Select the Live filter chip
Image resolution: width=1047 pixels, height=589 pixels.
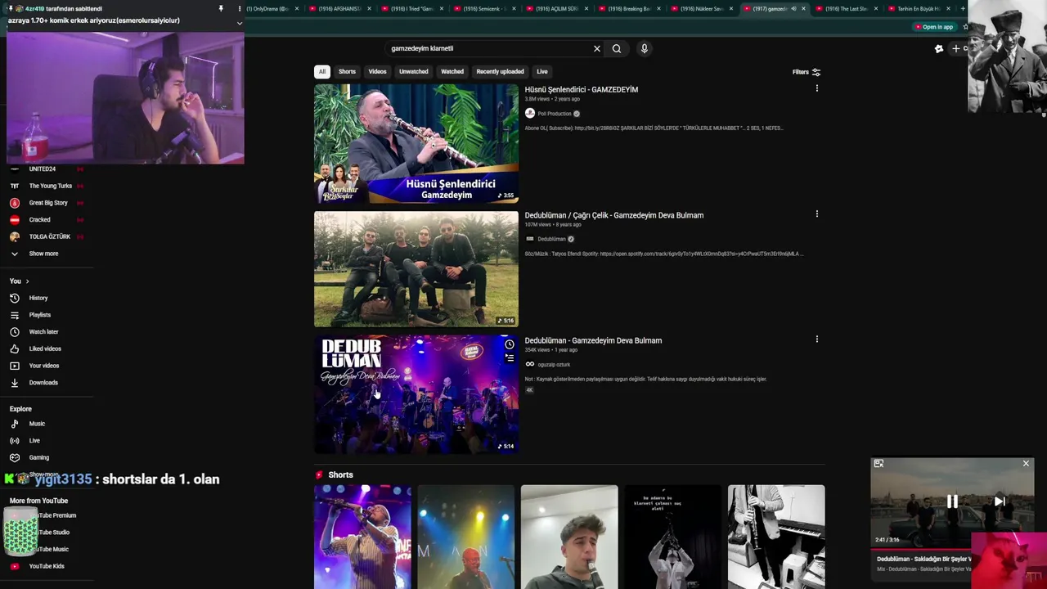click(x=542, y=71)
